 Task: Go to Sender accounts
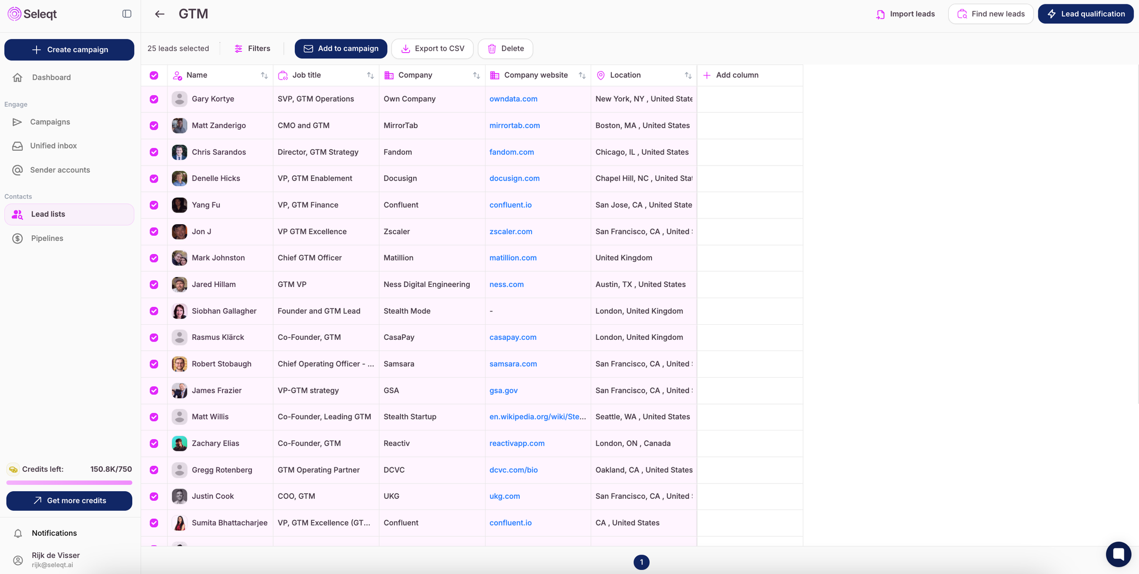click(69, 170)
